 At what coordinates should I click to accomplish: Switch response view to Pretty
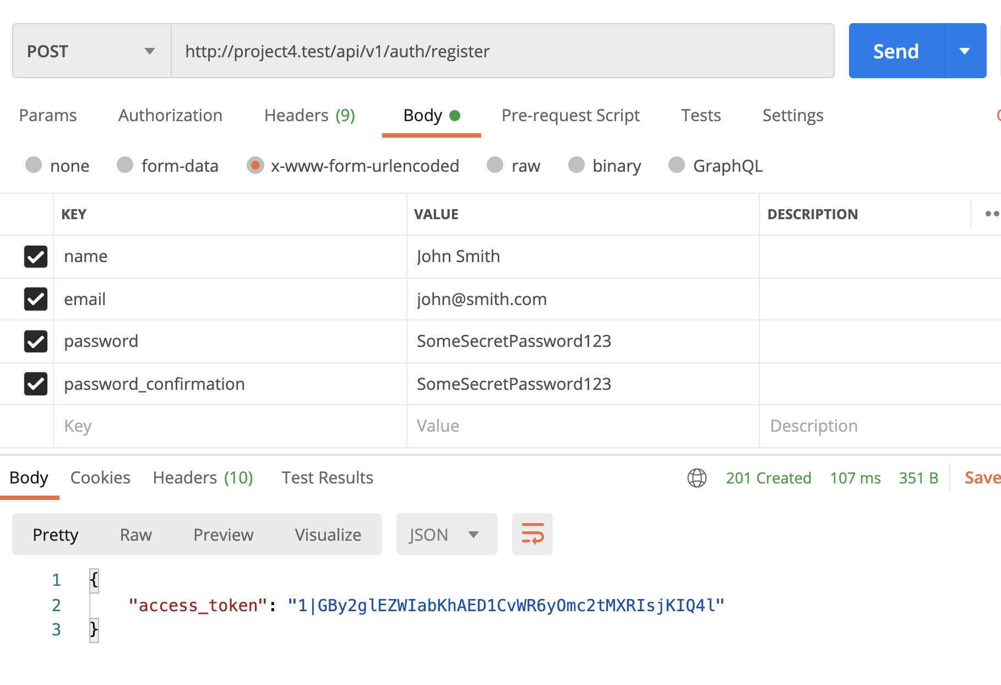tap(56, 535)
